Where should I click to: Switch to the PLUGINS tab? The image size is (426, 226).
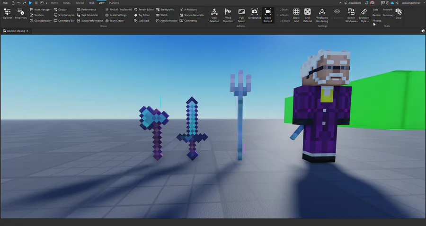[x=114, y=3]
